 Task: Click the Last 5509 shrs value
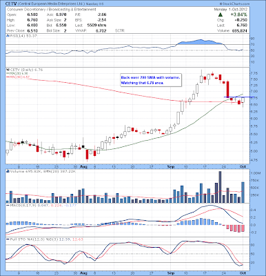pyautogui.click(x=96, y=26)
